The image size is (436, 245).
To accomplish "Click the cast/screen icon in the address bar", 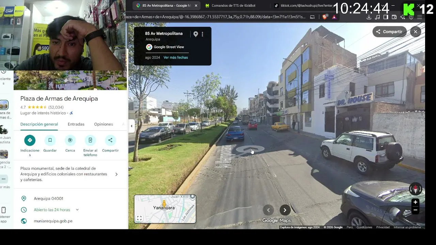I will (x=312, y=17).
